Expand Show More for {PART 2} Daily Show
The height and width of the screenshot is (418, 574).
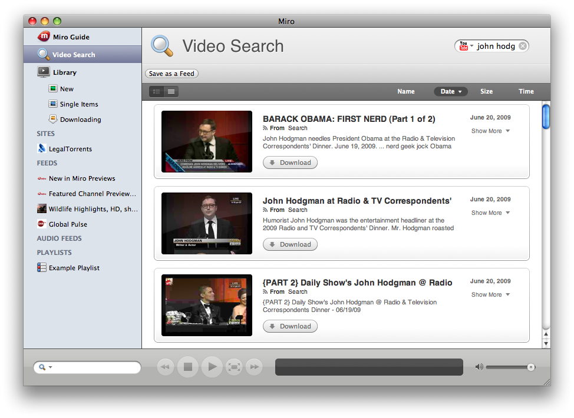[x=490, y=295]
